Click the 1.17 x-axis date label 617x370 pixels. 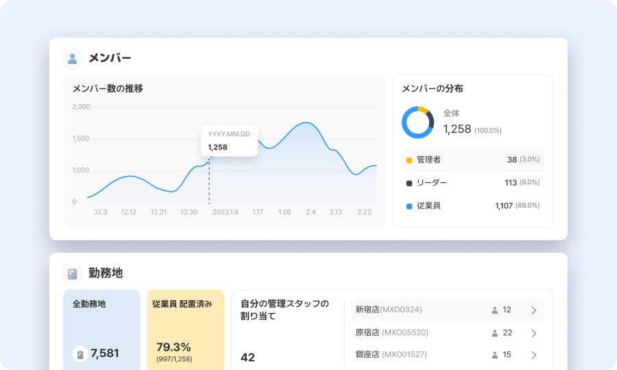pos(258,212)
